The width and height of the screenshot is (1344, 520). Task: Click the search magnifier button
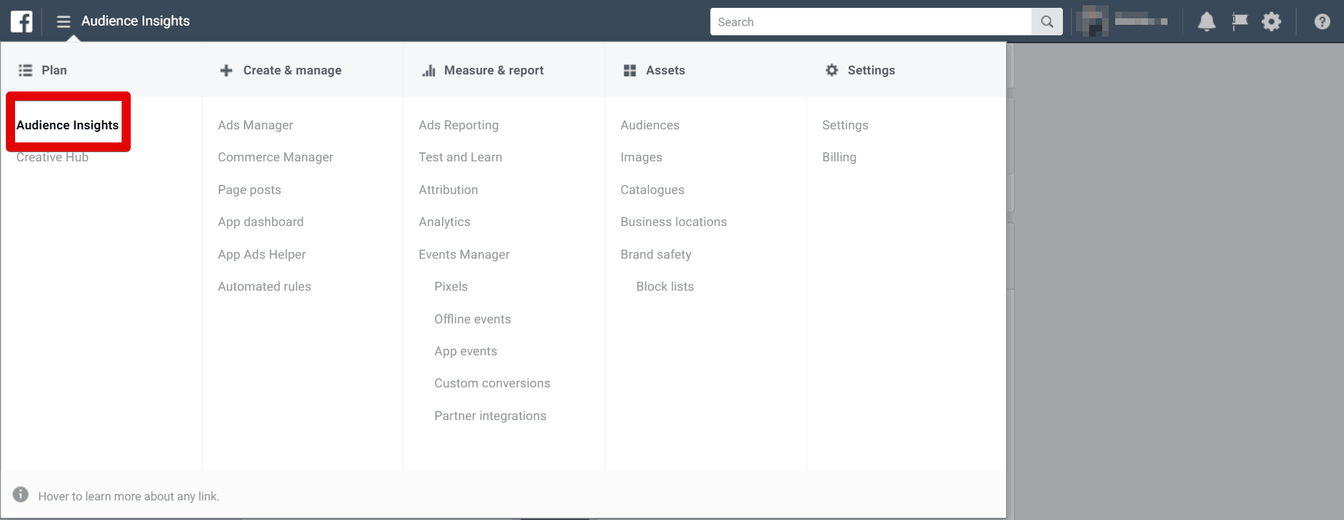pos(1047,22)
